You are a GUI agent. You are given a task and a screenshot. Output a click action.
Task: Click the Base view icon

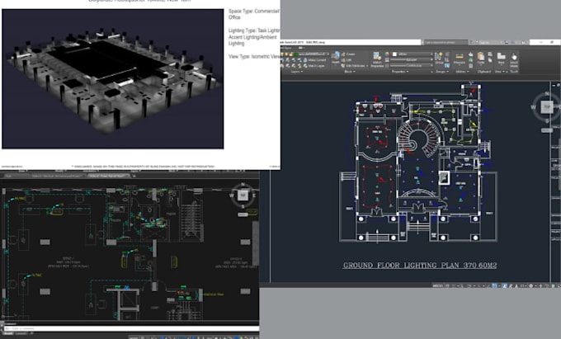[x=501, y=58]
